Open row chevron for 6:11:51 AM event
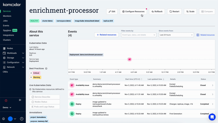The image size is (218, 123). (x=213, y=94)
